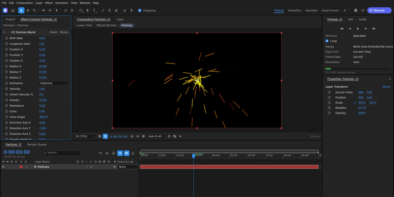Select the Pen tool

[x=87, y=11]
